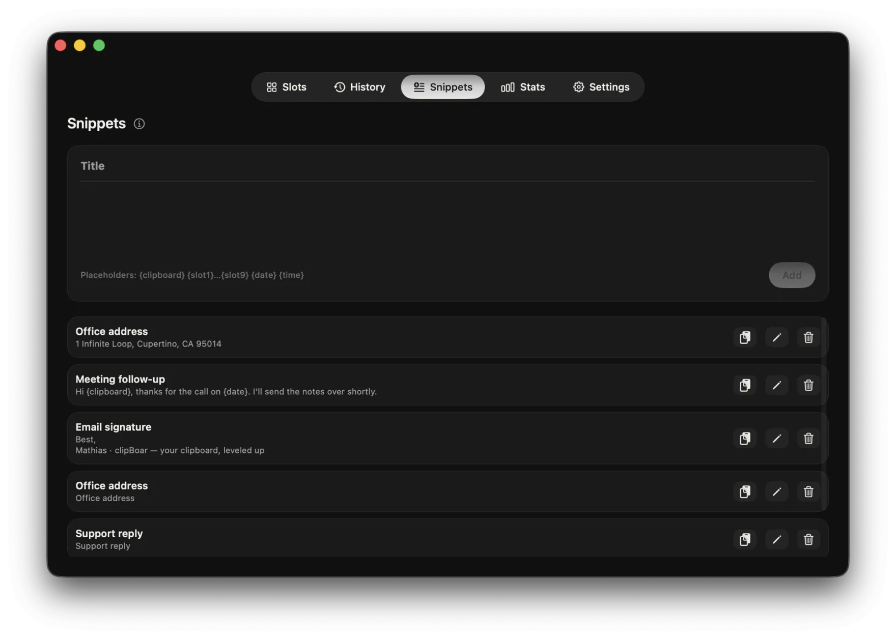Select the Email signature snippet title

tap(114, 427)
